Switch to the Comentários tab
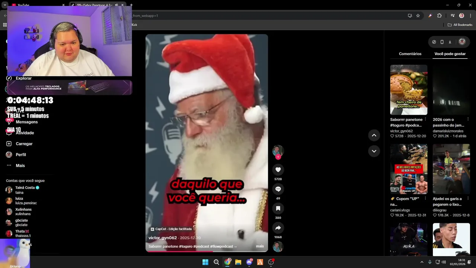Viewport: 476px width, 268px height. point(410,54)
